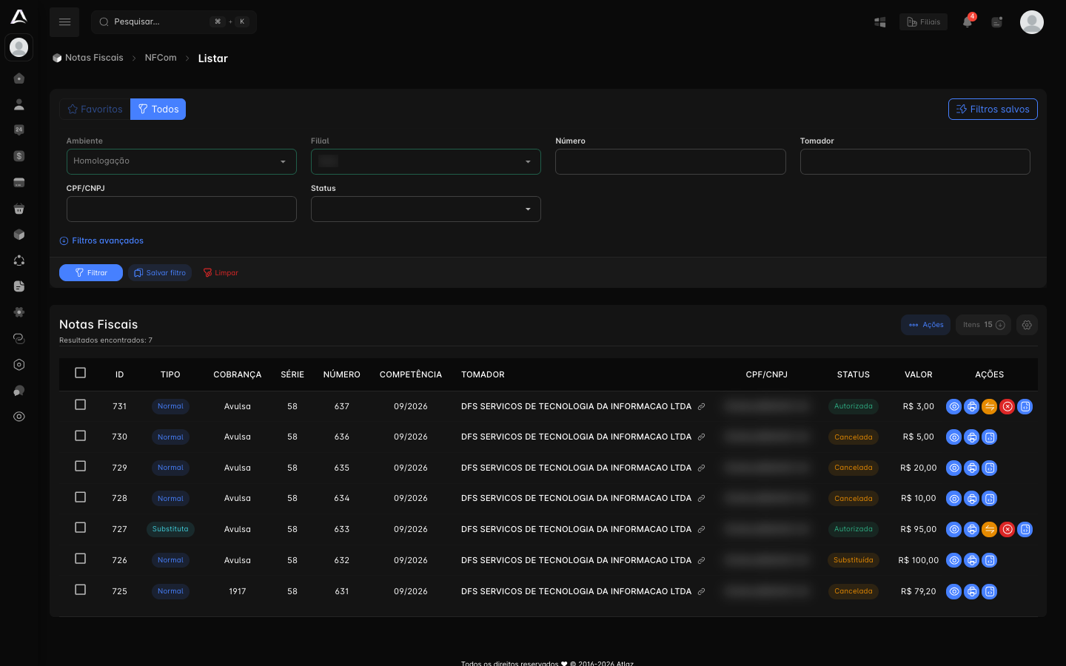Click the Número input field

pos(671,161)
